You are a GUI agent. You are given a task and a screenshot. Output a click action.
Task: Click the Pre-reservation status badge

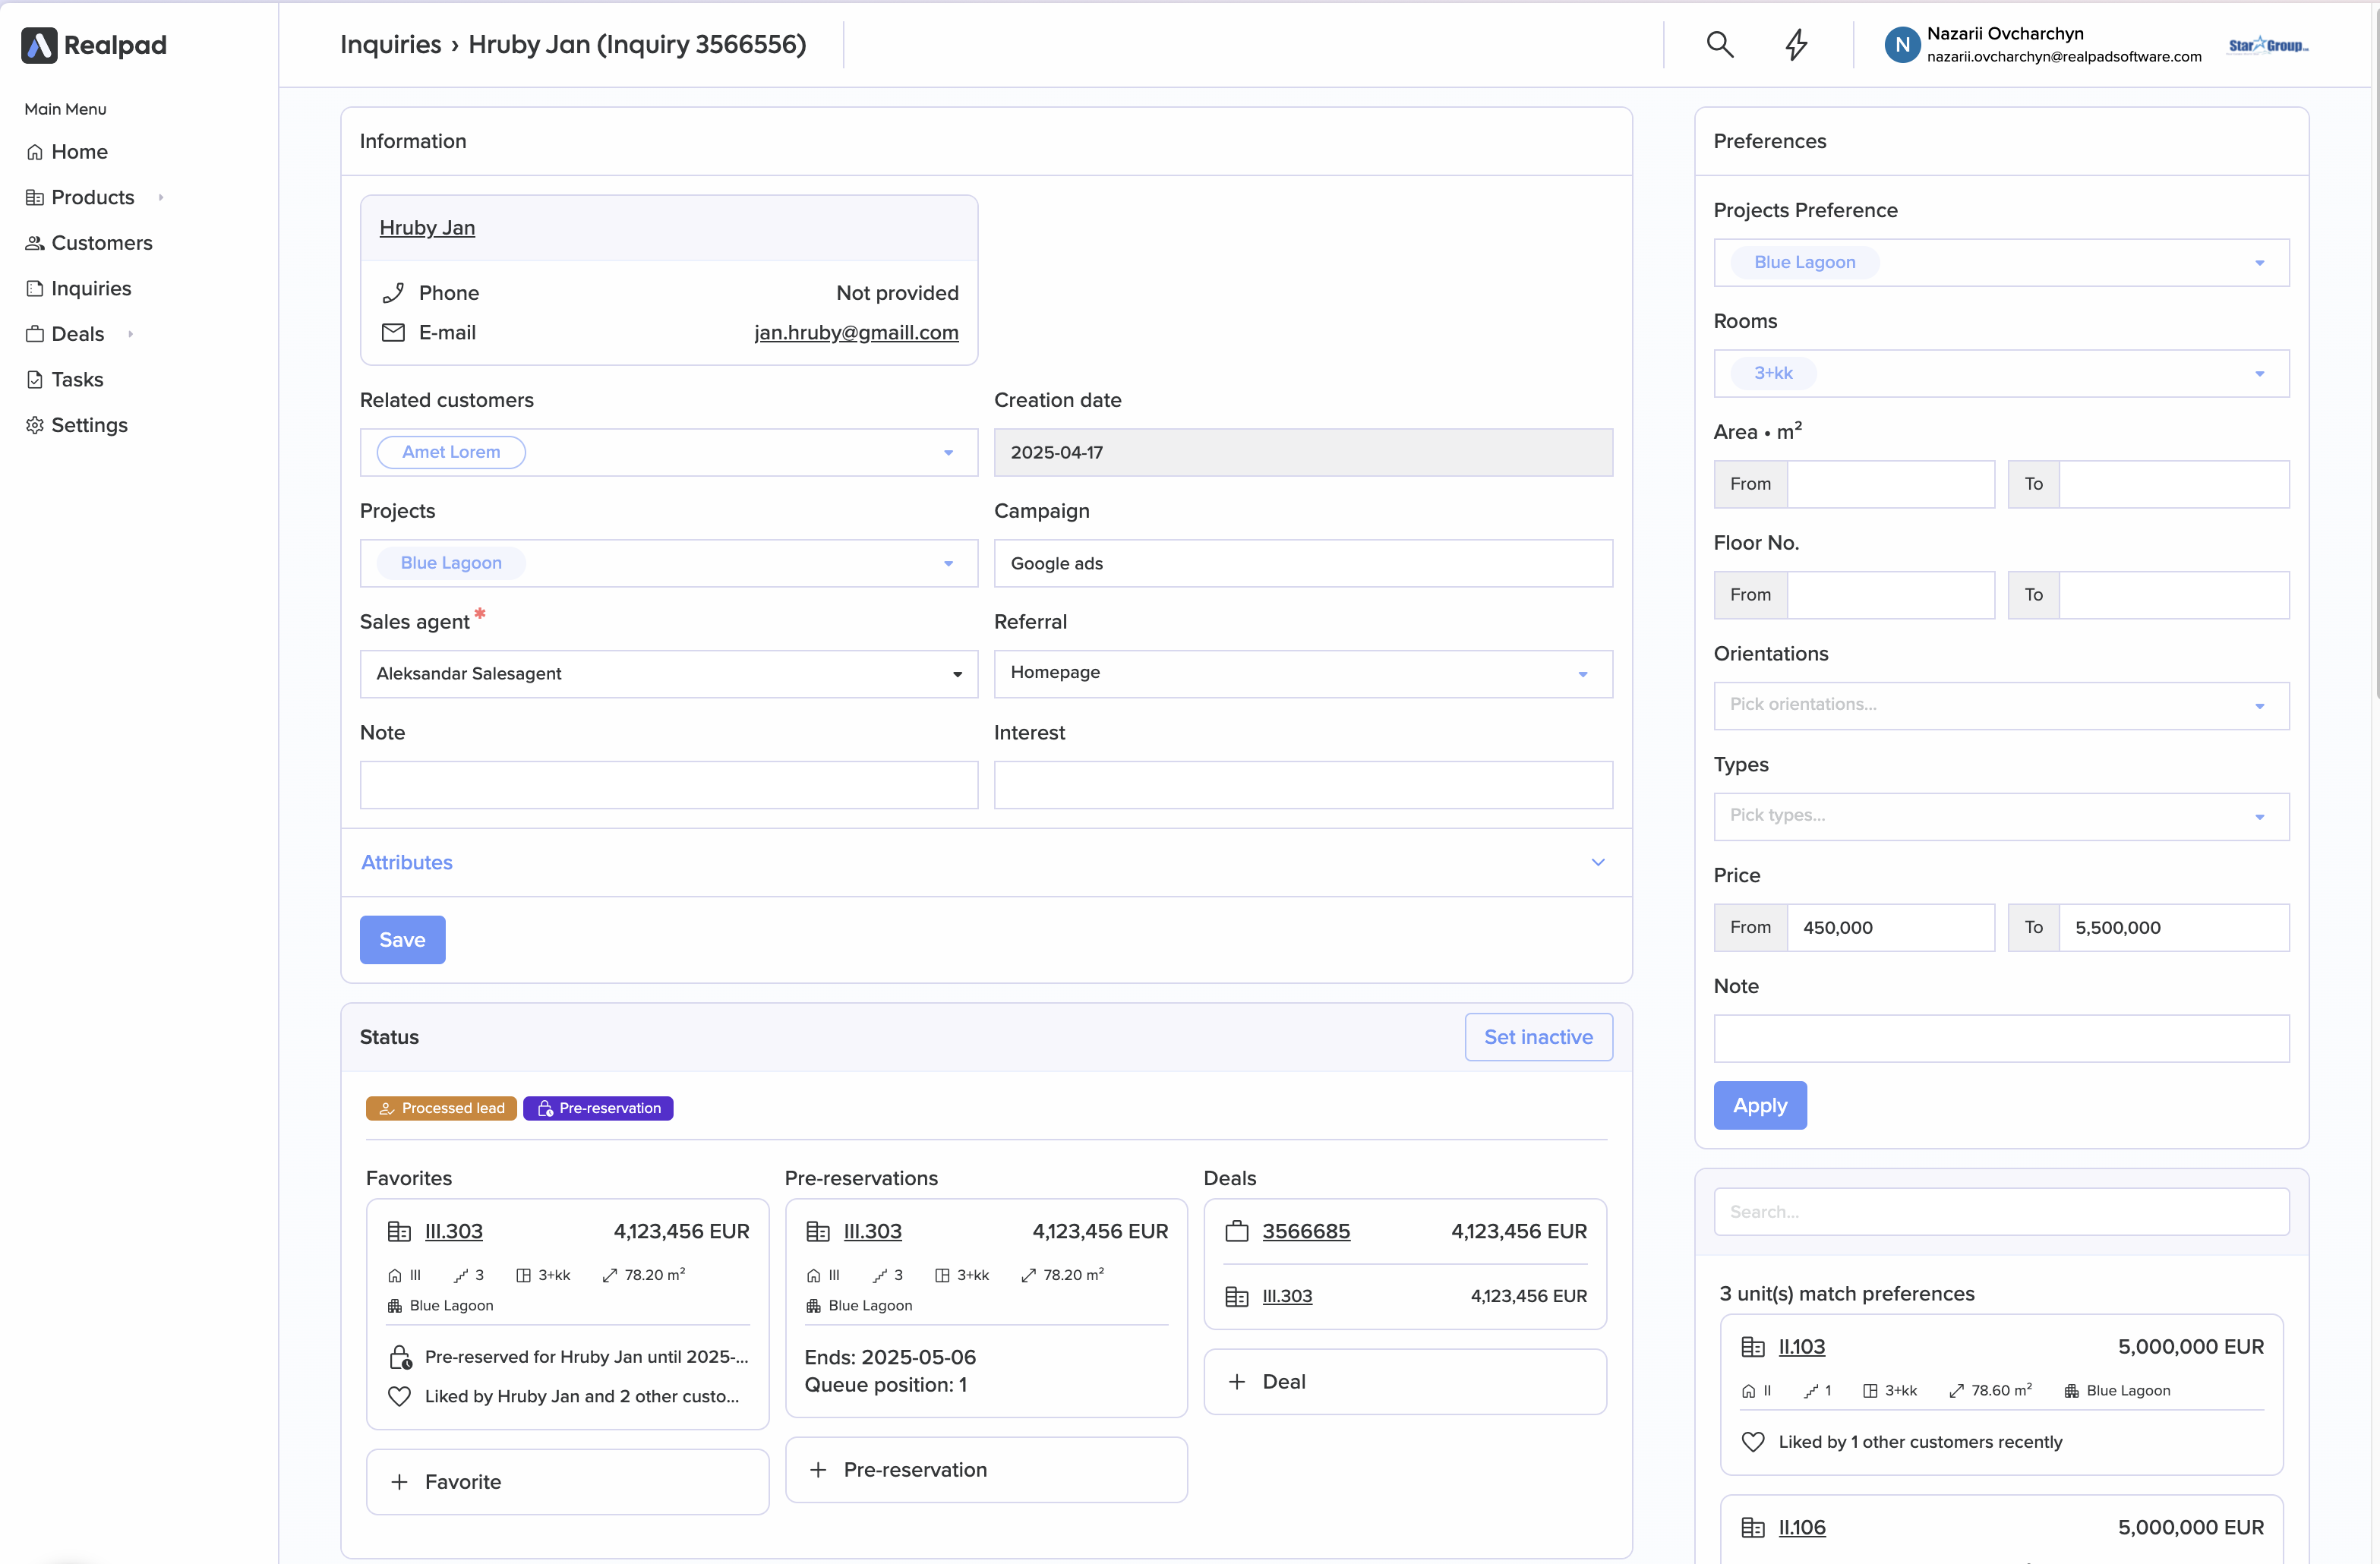coord(598,1108)
